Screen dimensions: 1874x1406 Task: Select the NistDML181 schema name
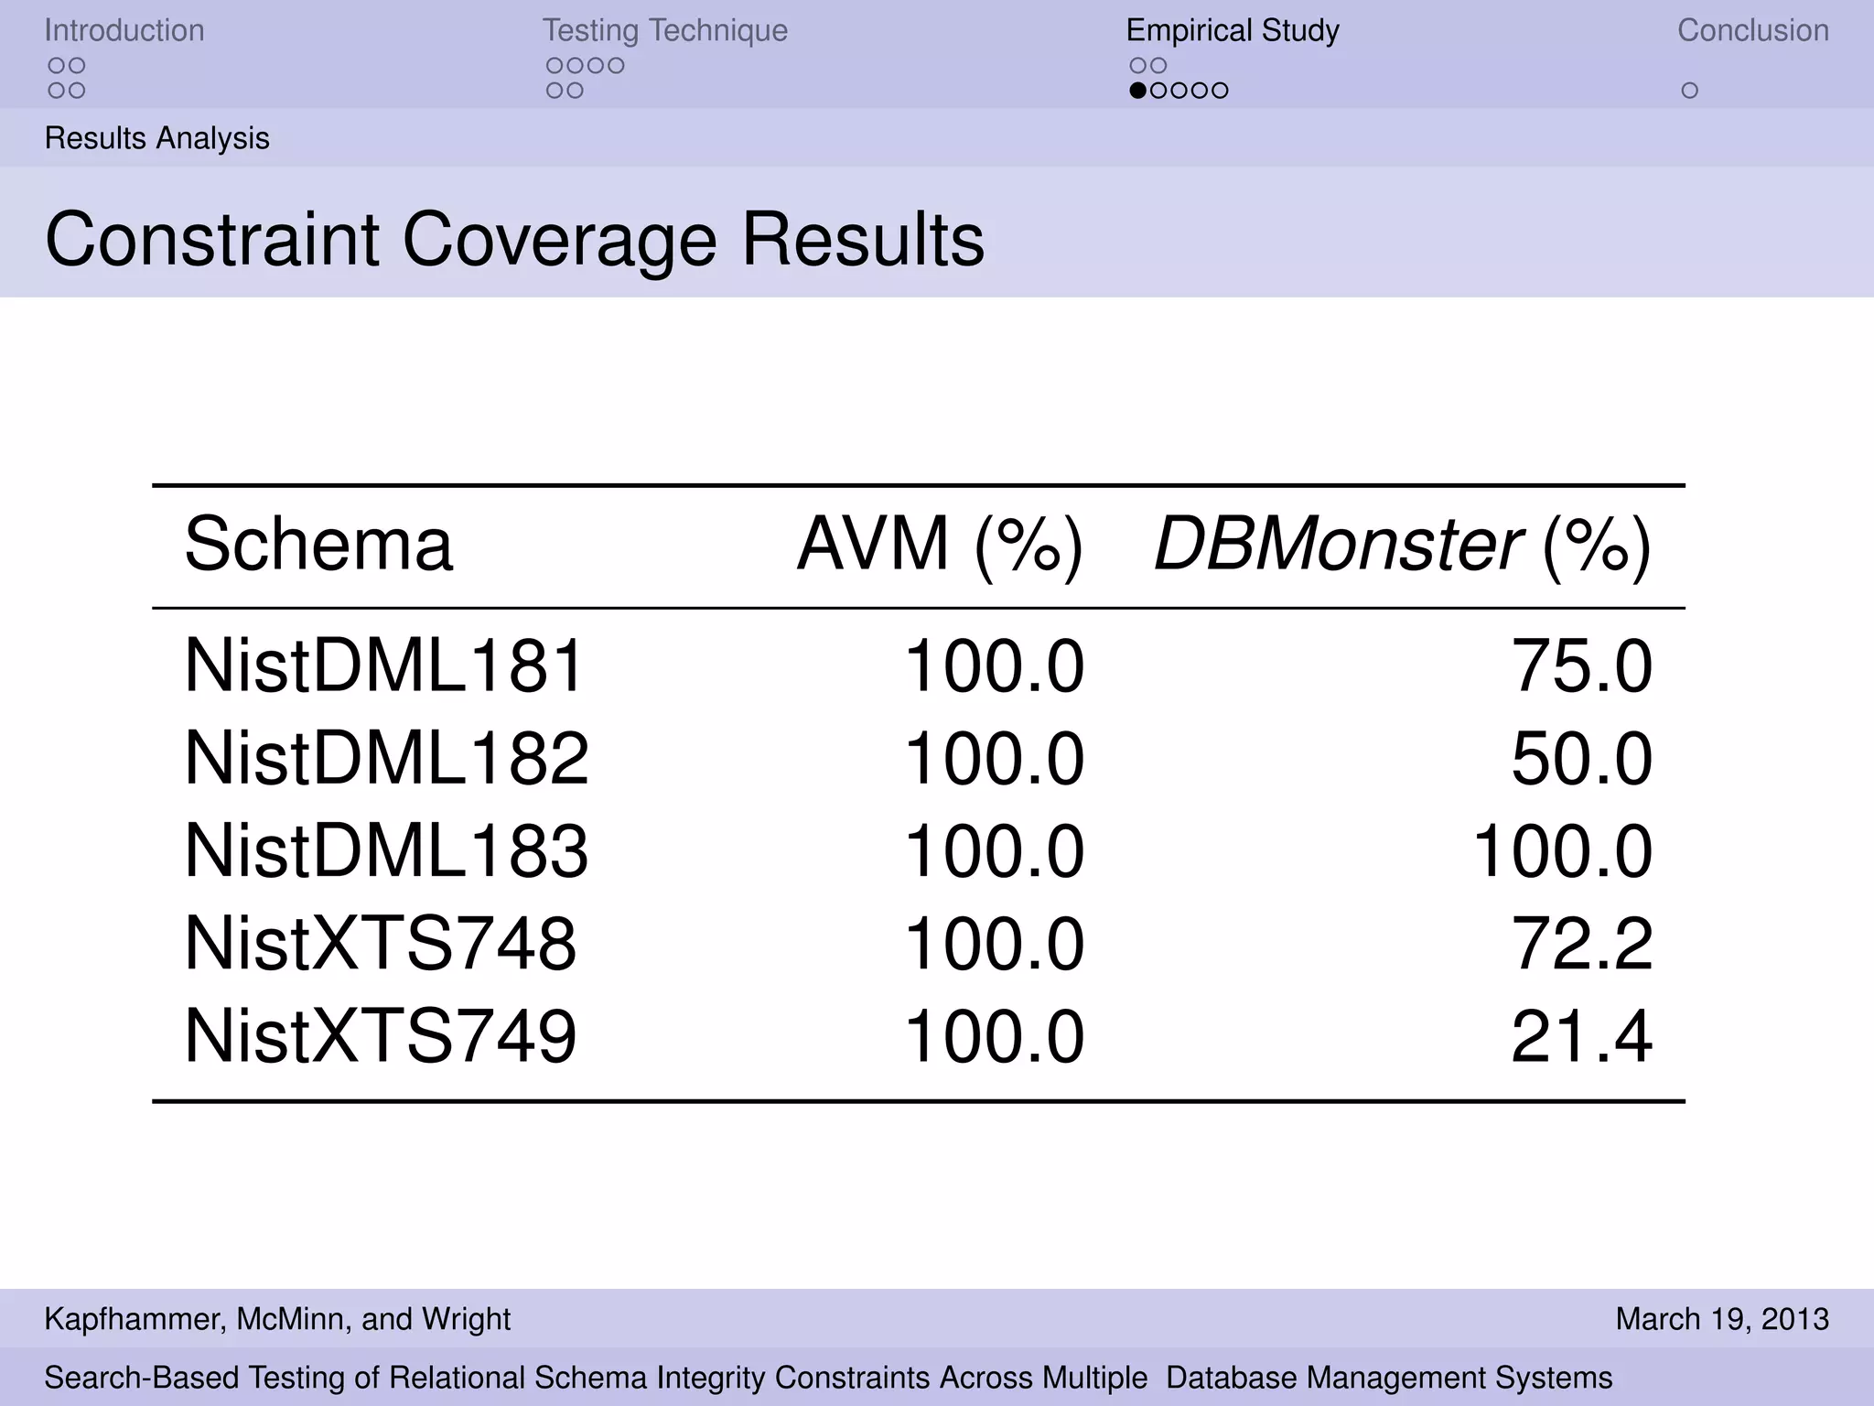(384, 665)
